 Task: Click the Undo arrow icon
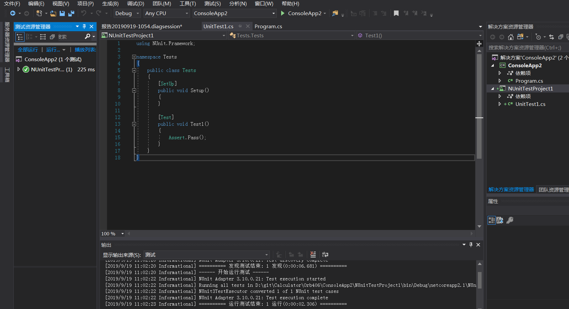pos(84,13)
